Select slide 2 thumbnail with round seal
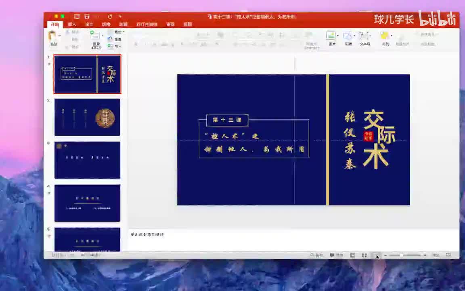 (x=87, y=117)
